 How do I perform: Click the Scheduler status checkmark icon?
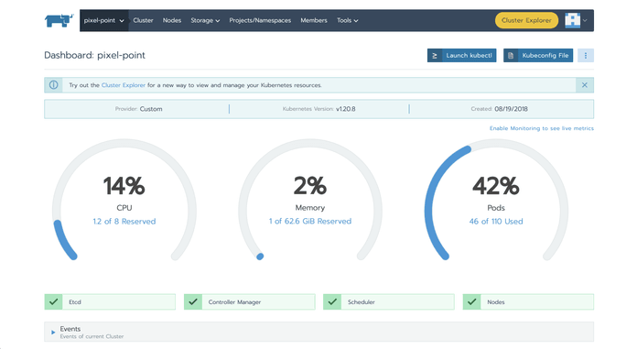pyautogui.click(x=332, y=301)
